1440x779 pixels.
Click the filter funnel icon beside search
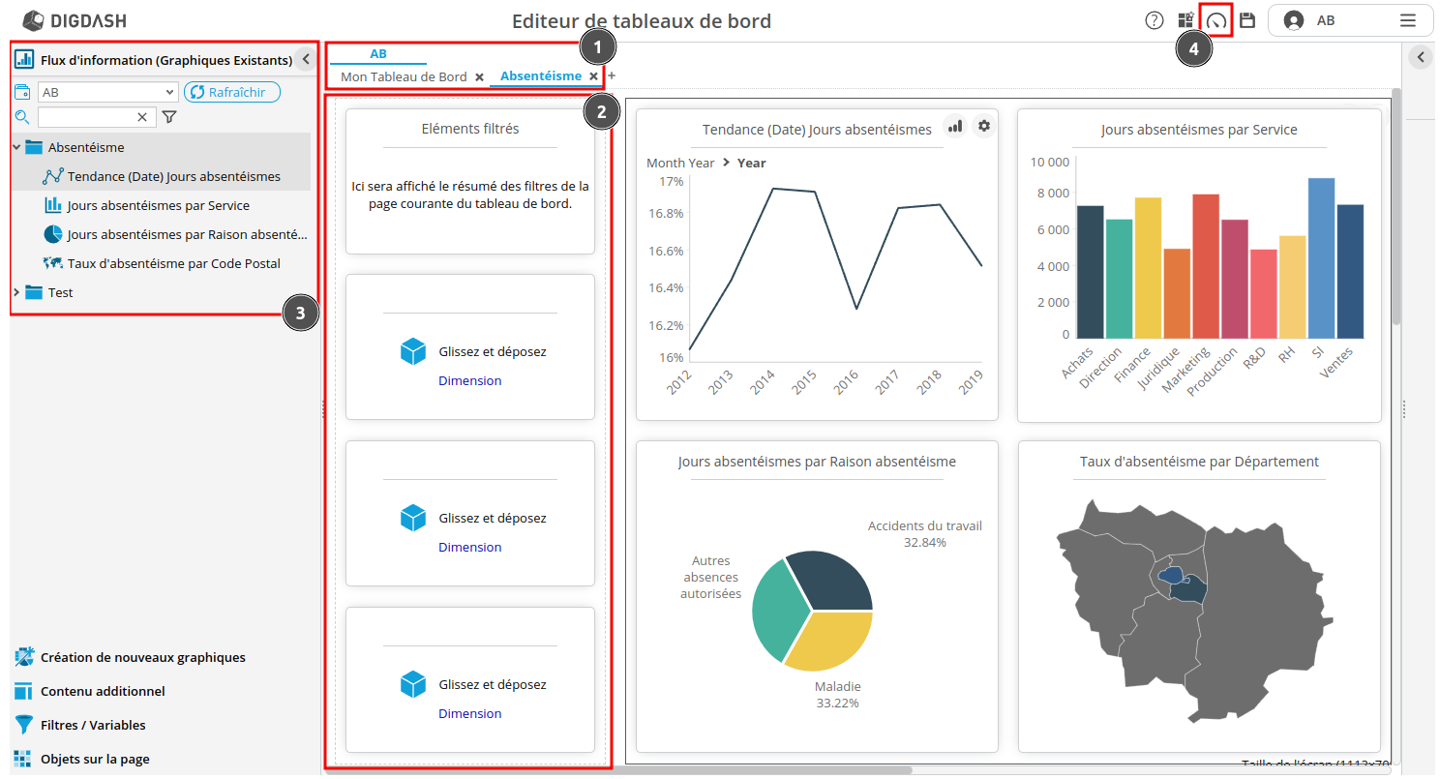coord(169,117)
